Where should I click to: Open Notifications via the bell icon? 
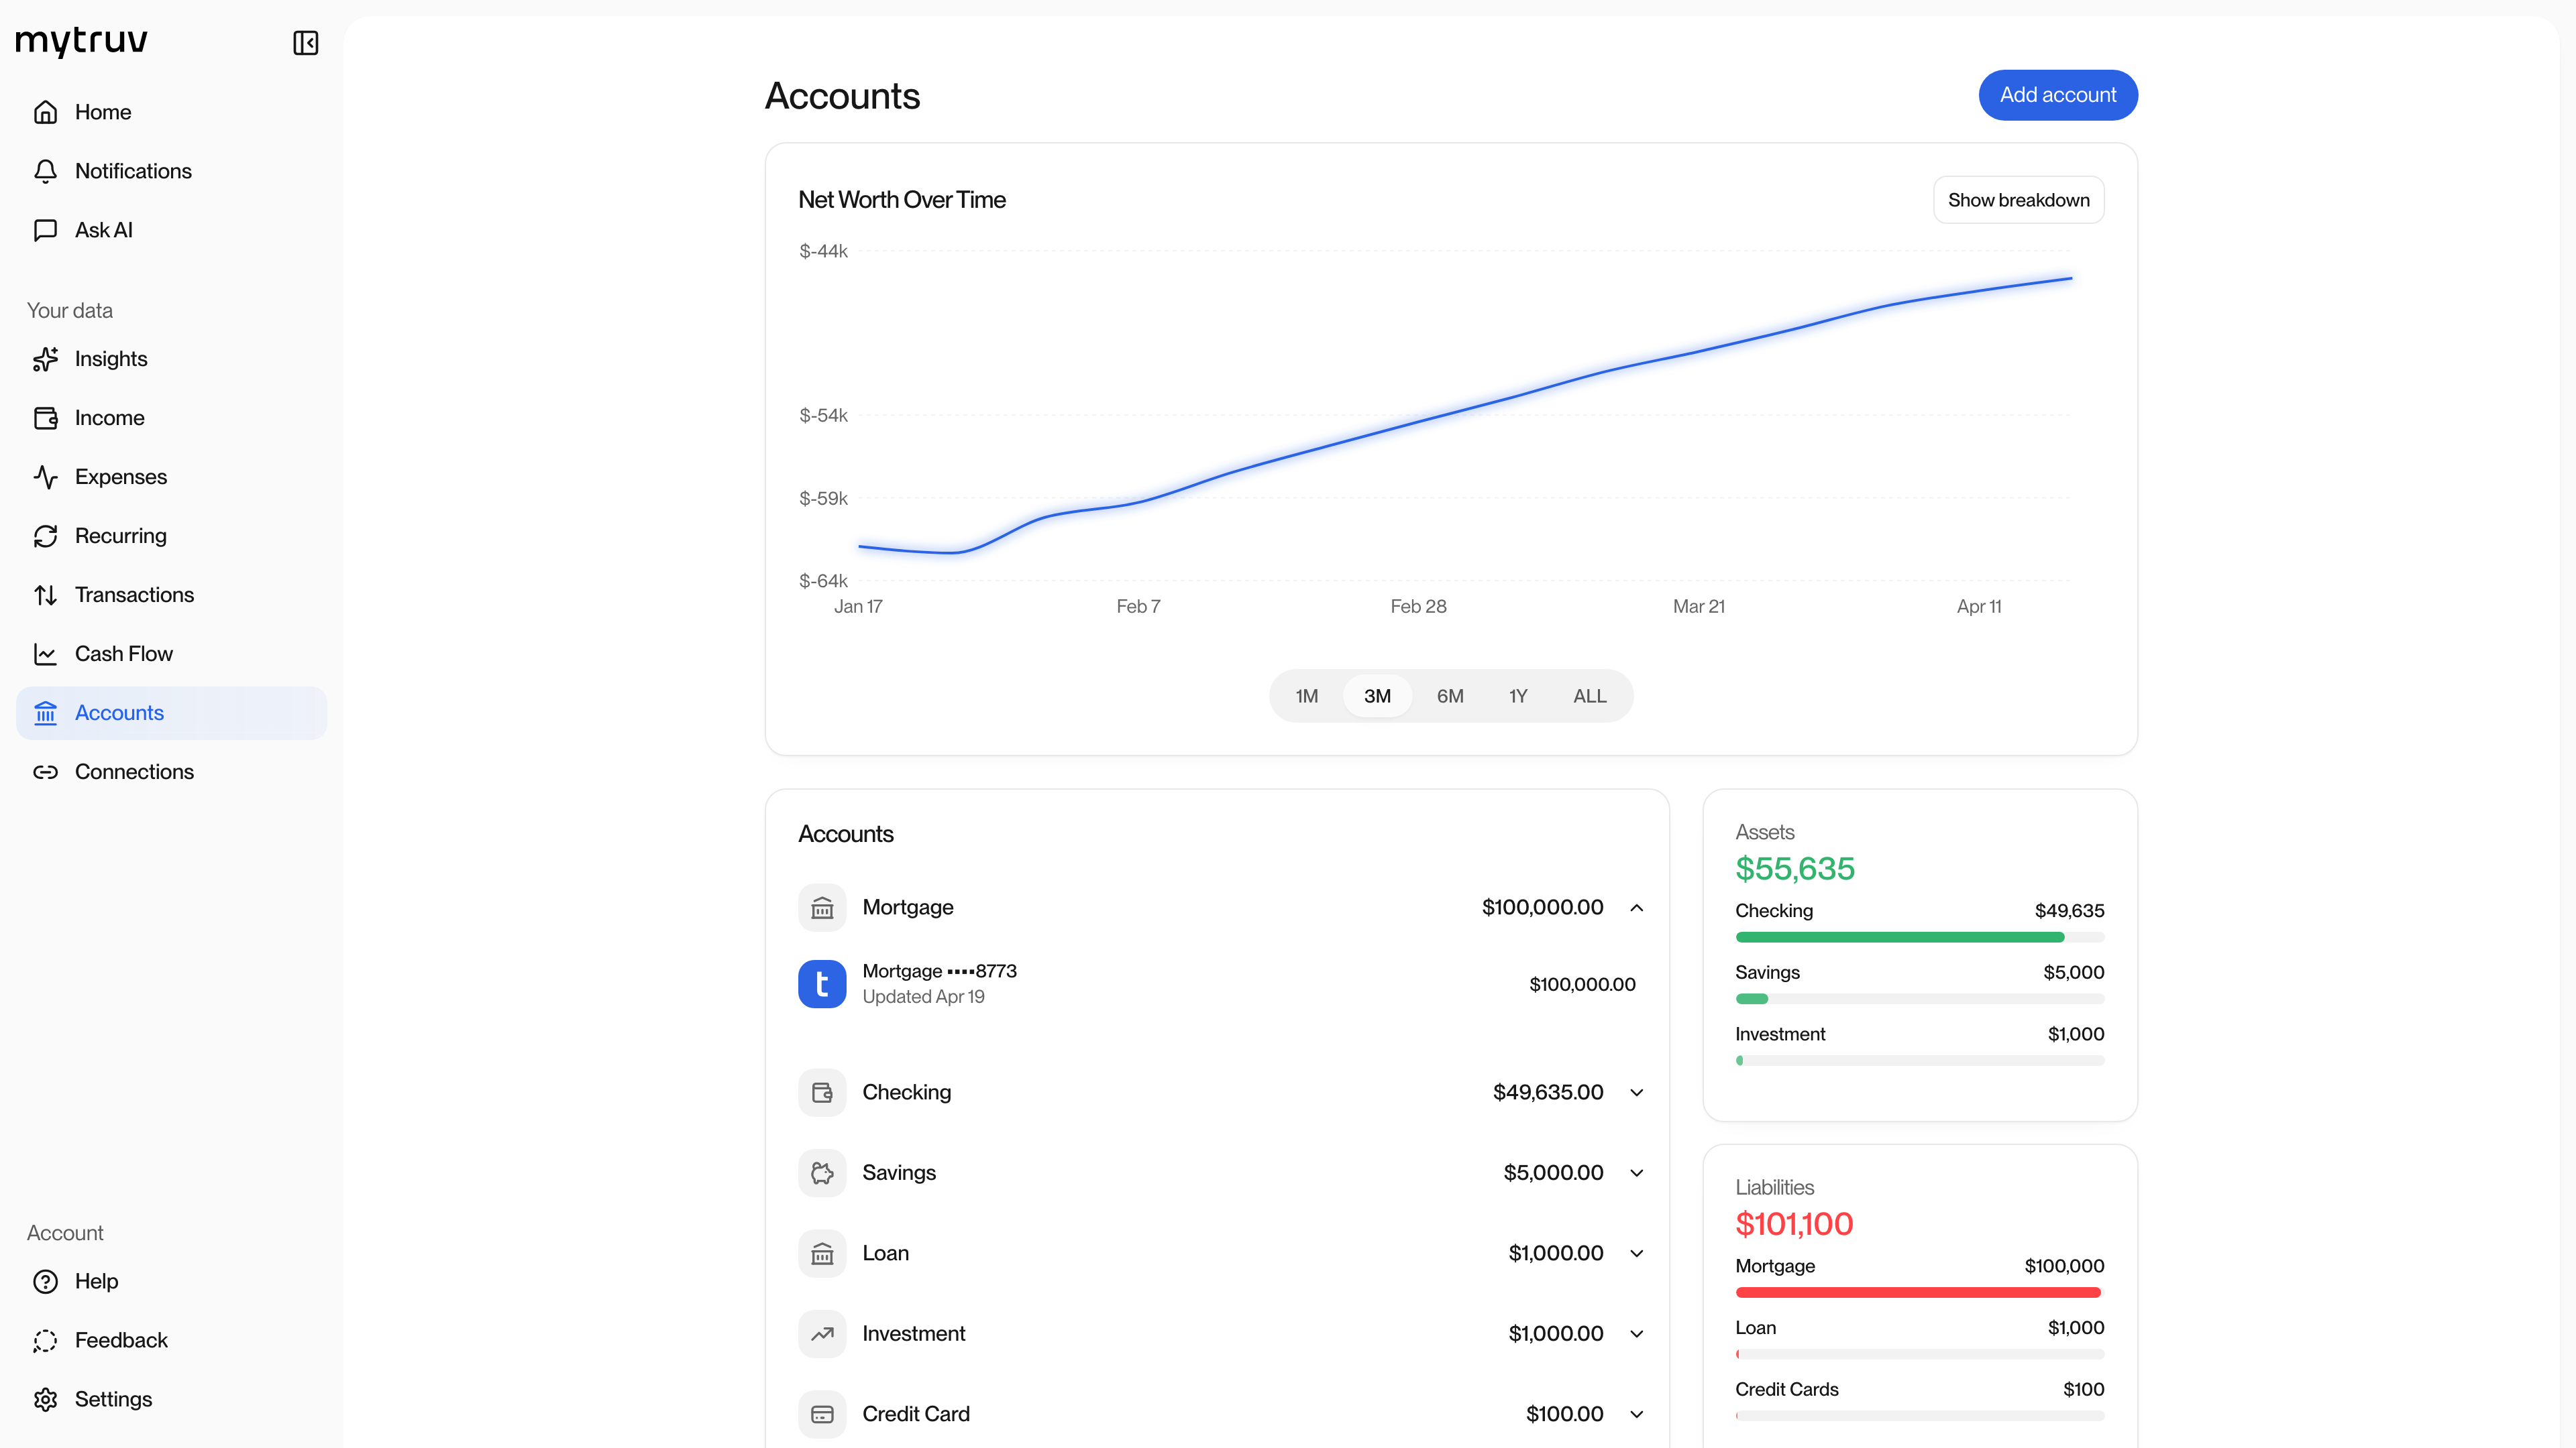[45, 171]
